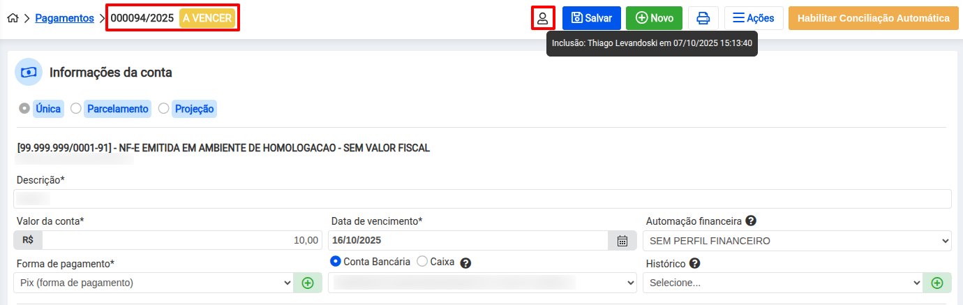Open SEM PERFIL FINANCEIRO dropdown
The image size is (963, 305).
(799, 241)
